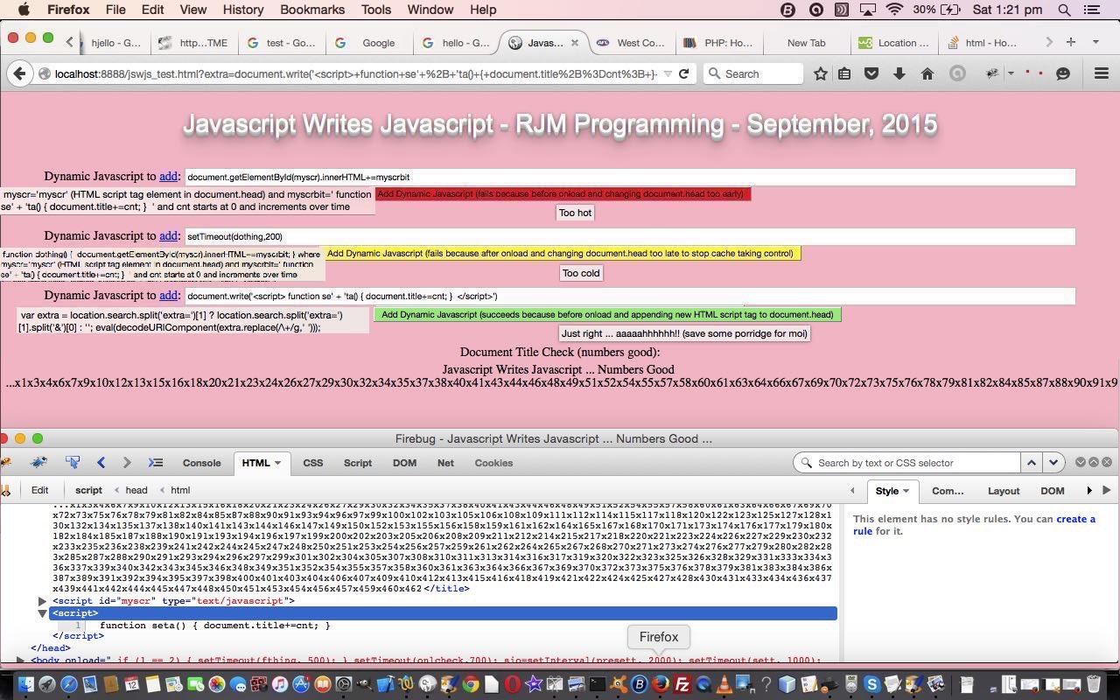Find next search result down arrow
Image resolution: width=1120 pixels, height=700 pixels.
1053,463
